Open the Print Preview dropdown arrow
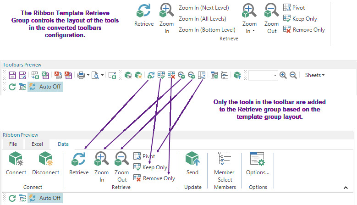The height and width of the screenshot is (205, 357). tap(102, 75)
